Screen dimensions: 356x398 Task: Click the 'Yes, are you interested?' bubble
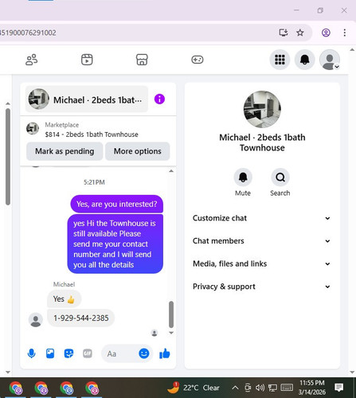pyautogui.click(x=116, y=204)
